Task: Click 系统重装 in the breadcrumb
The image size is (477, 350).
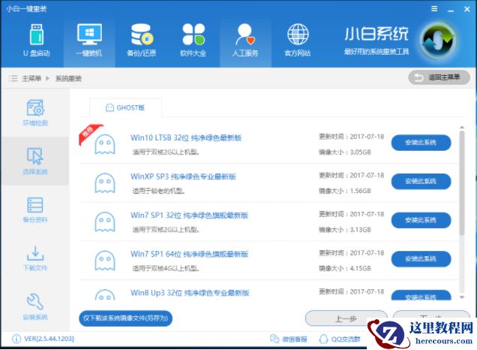Action: click(x=68, y=79)
